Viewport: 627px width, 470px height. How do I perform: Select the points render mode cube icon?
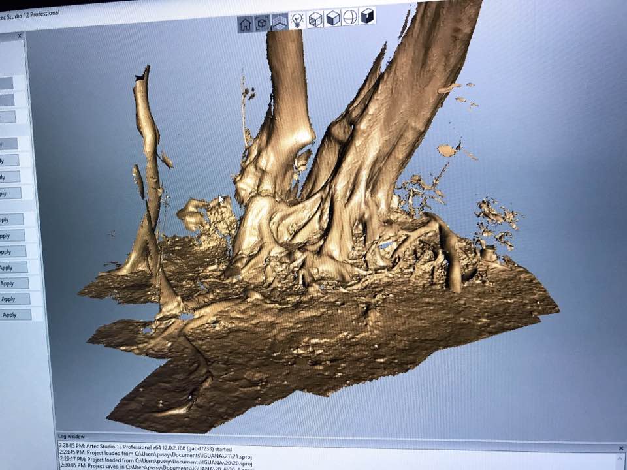(x=315, y=19)
